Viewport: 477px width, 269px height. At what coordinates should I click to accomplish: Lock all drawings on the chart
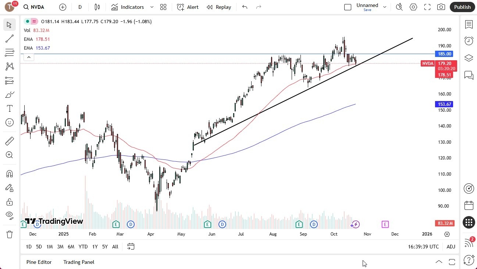pyautogui.click(x=9, y=202)
